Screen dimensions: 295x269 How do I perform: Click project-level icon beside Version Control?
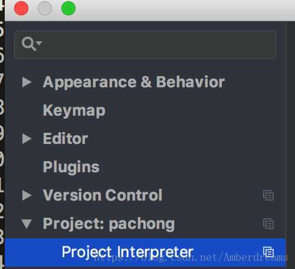[x=268, y=195]
